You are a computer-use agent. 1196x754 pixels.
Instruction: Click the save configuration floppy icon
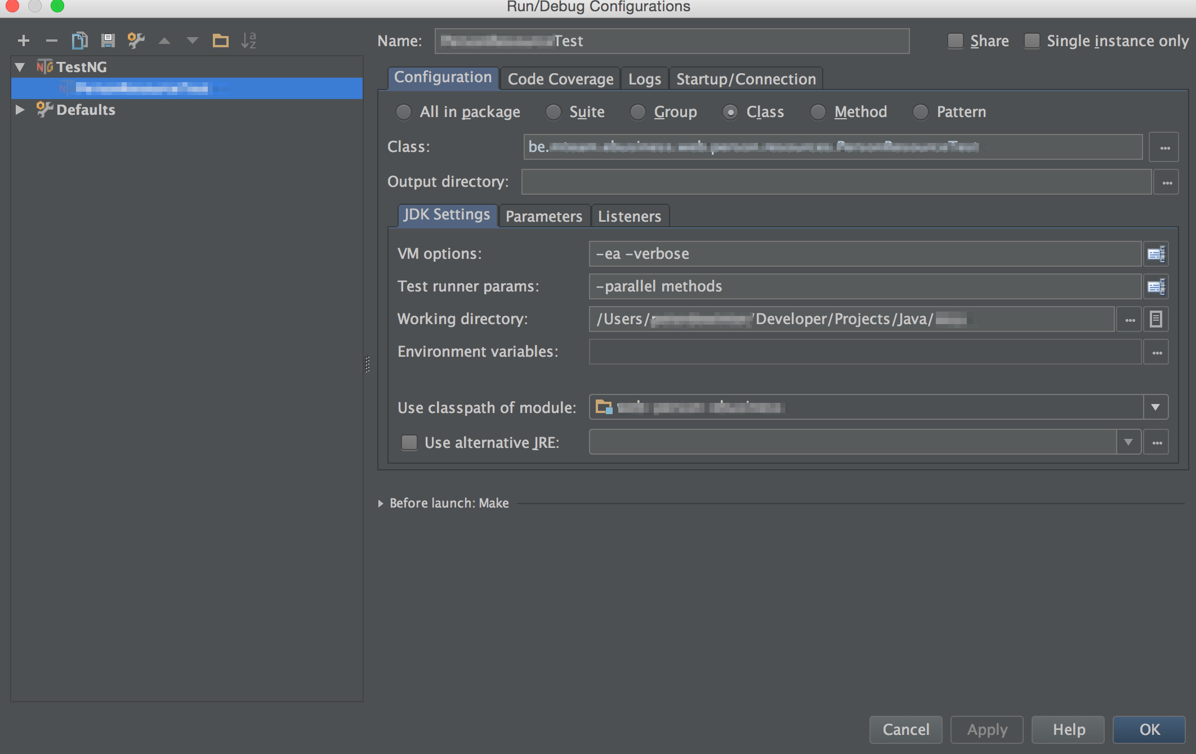coord(108,41)
